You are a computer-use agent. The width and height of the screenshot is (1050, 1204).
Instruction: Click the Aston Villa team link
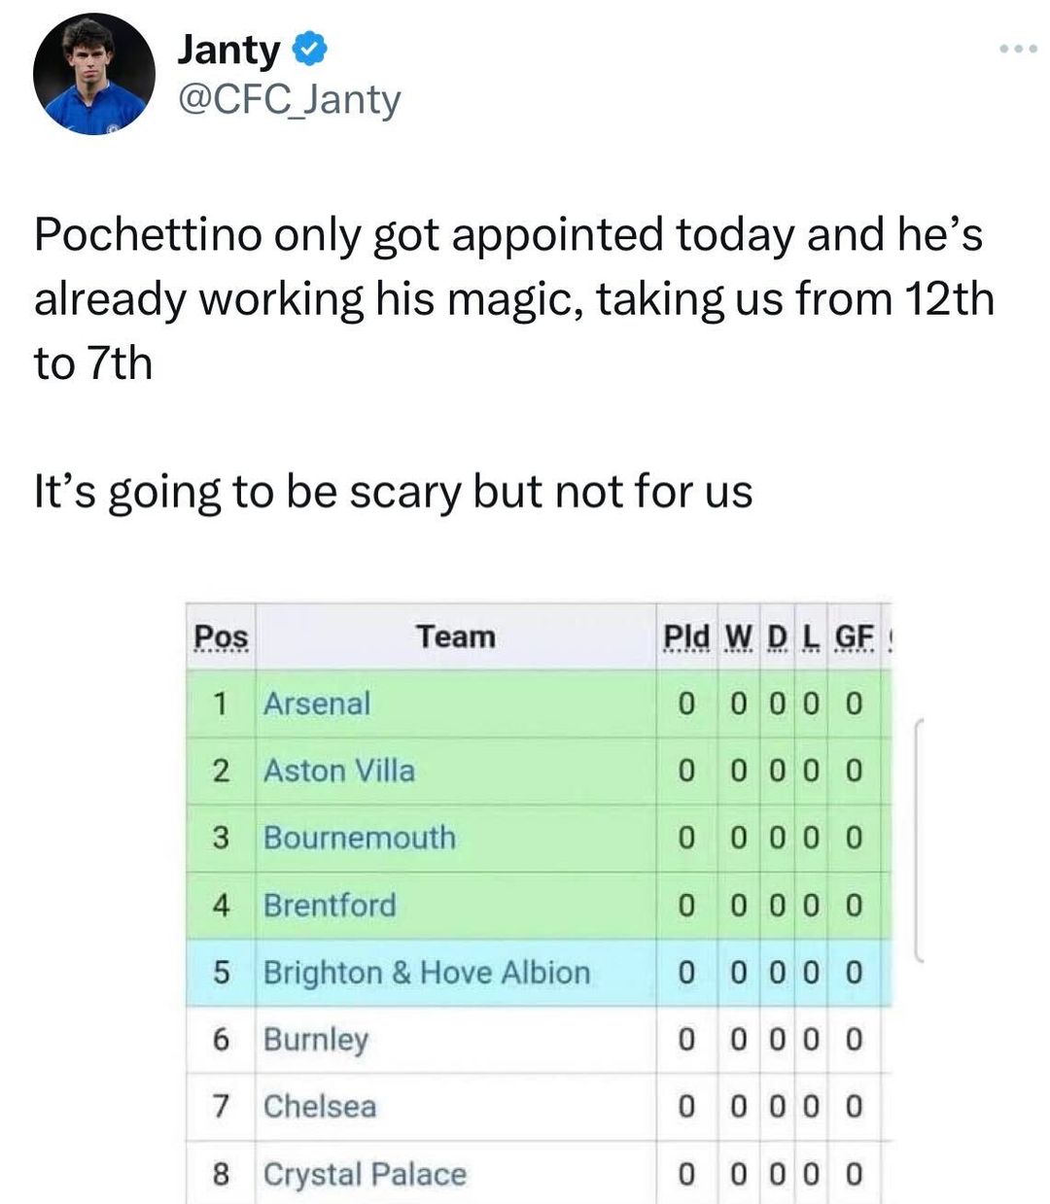[x=339, y=771]
